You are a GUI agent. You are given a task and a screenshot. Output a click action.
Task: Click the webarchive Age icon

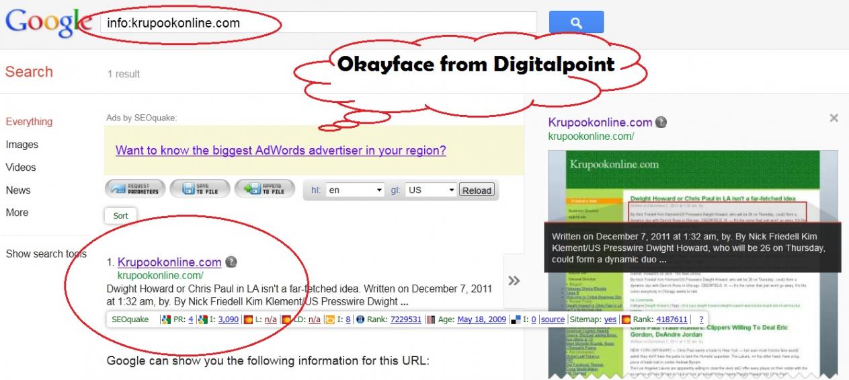coord(432,320)
